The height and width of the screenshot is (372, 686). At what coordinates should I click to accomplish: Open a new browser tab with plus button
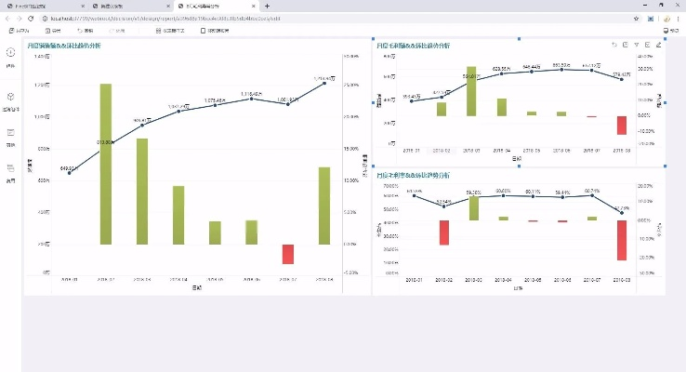(267, 6)
